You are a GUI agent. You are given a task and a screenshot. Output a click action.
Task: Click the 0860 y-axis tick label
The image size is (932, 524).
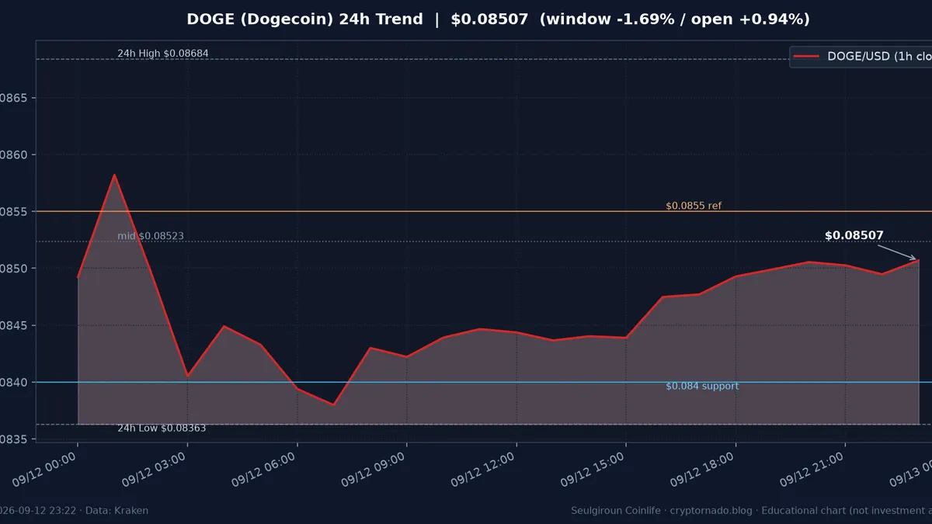[14, 154]
